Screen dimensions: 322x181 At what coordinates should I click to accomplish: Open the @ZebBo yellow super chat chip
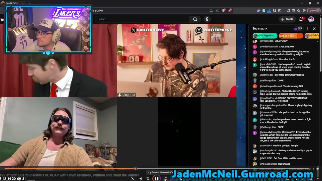click(x=312, y=35)
